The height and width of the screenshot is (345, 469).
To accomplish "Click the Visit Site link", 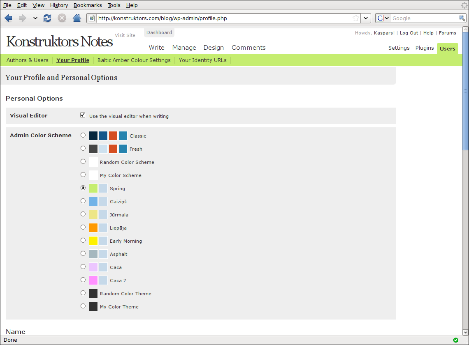I will point(125,35).
